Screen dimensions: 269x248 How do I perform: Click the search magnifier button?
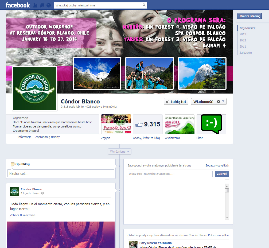coord(144,5)
